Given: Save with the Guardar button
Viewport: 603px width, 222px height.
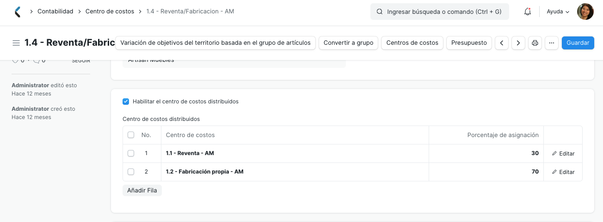Looking at the screenshot, I should coord(578,43).
